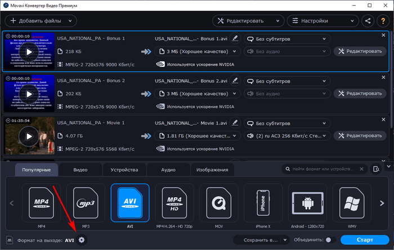394x250 pixels.
Task: Open audio track dropdown for Movie 1
Action: [287, 136]
